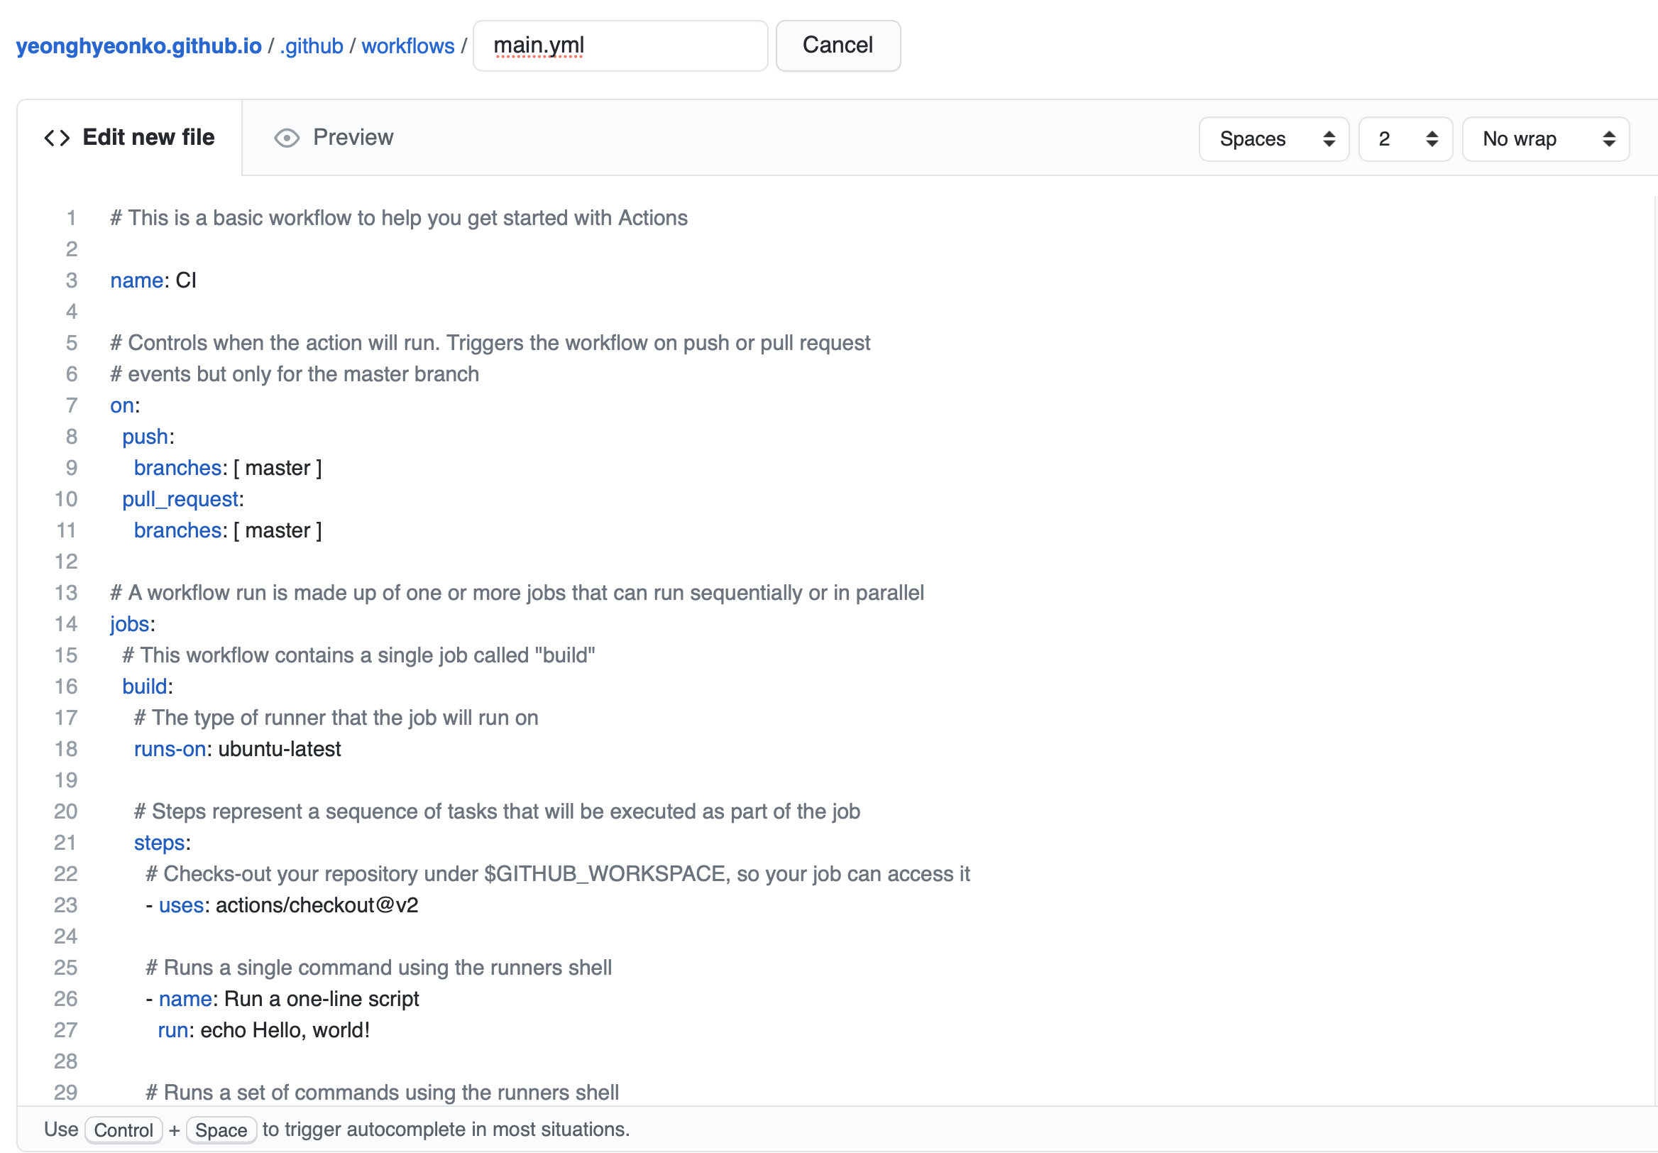Image resolution: width=1658 pixels, height=1153 pixels.
Task: Click the 'runs-on: ubuntu-latest' code line
Action: click(237, 749)
